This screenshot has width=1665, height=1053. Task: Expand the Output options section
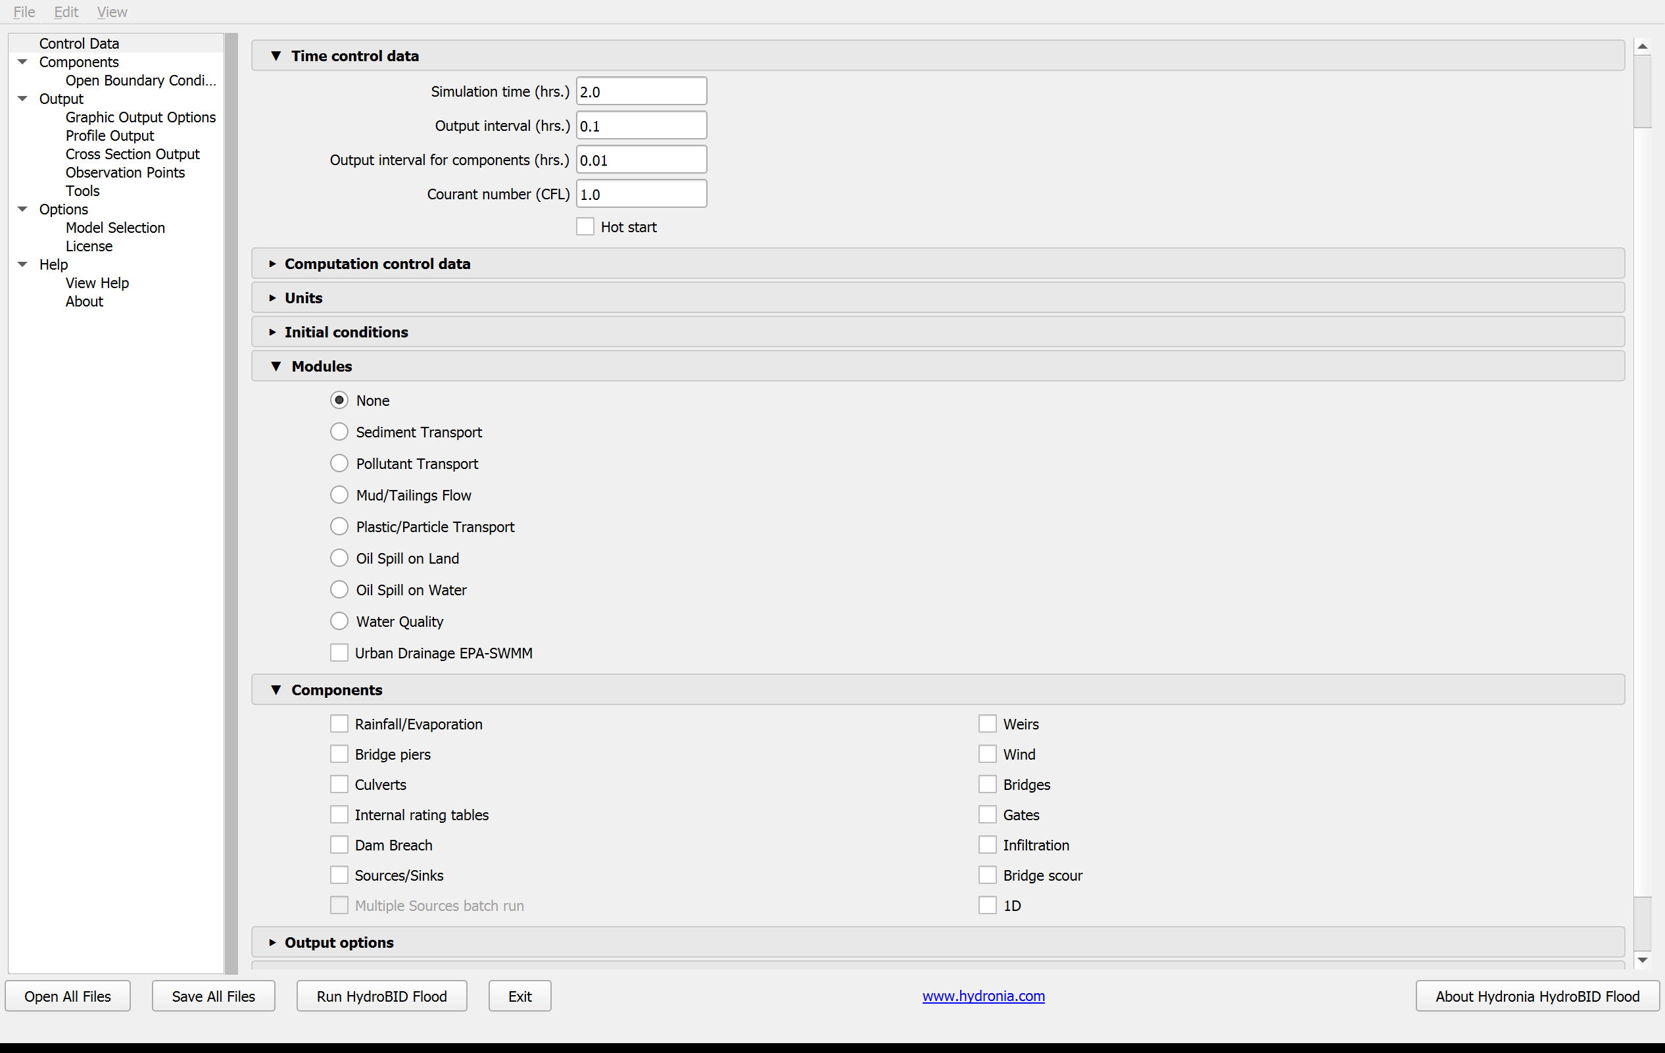click(x=938, y=942)
